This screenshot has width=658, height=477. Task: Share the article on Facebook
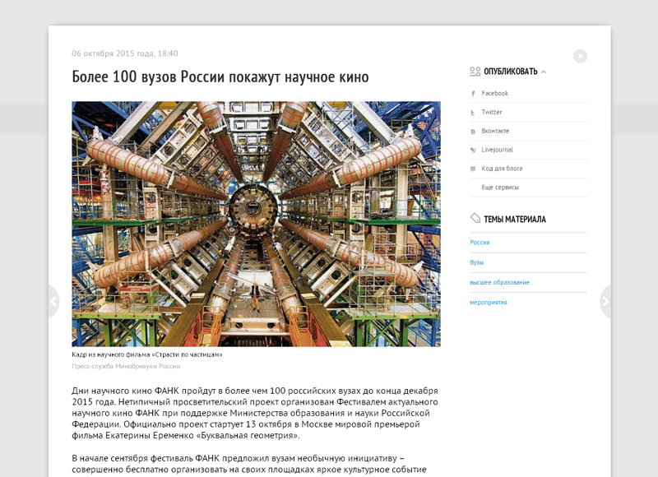(x=495, y=93)
